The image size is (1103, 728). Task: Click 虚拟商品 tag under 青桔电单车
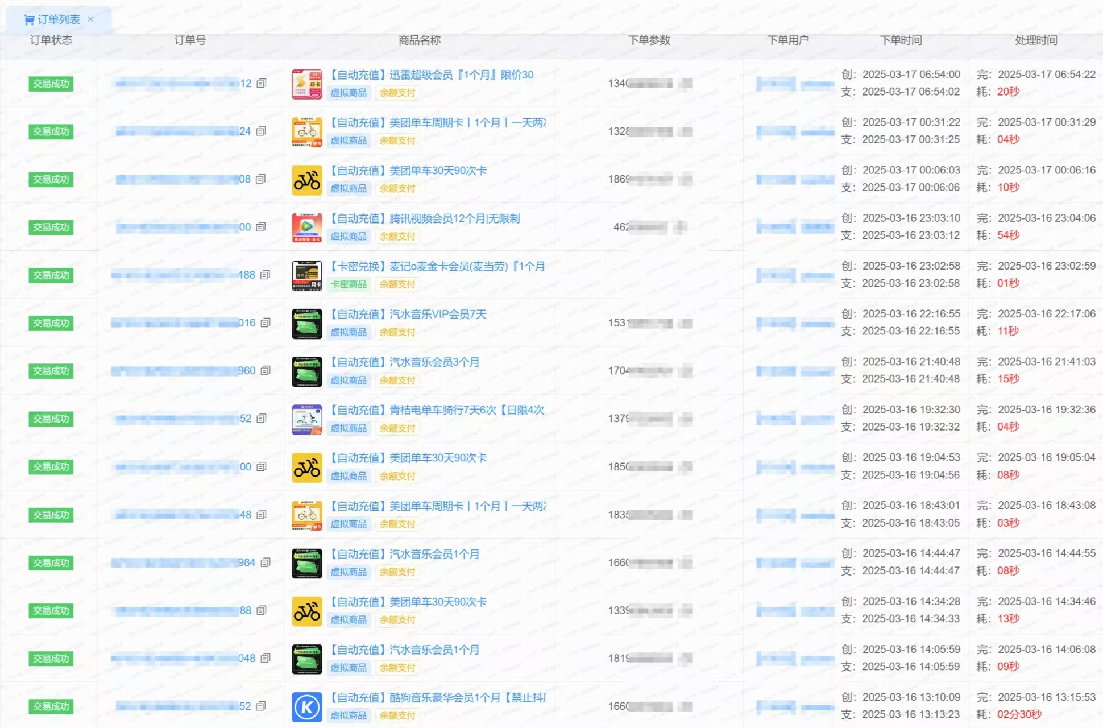(x=349, y=428)
